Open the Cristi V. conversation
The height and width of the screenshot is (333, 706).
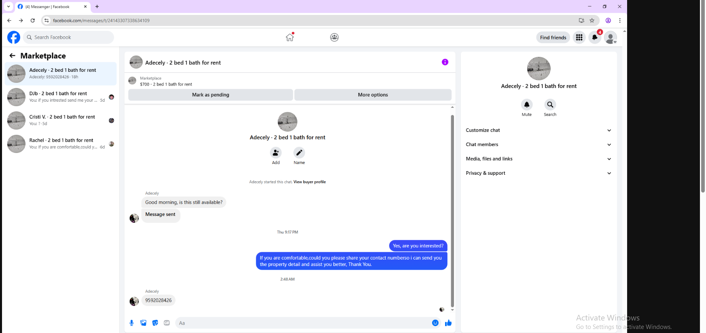[x=61, y=121]
